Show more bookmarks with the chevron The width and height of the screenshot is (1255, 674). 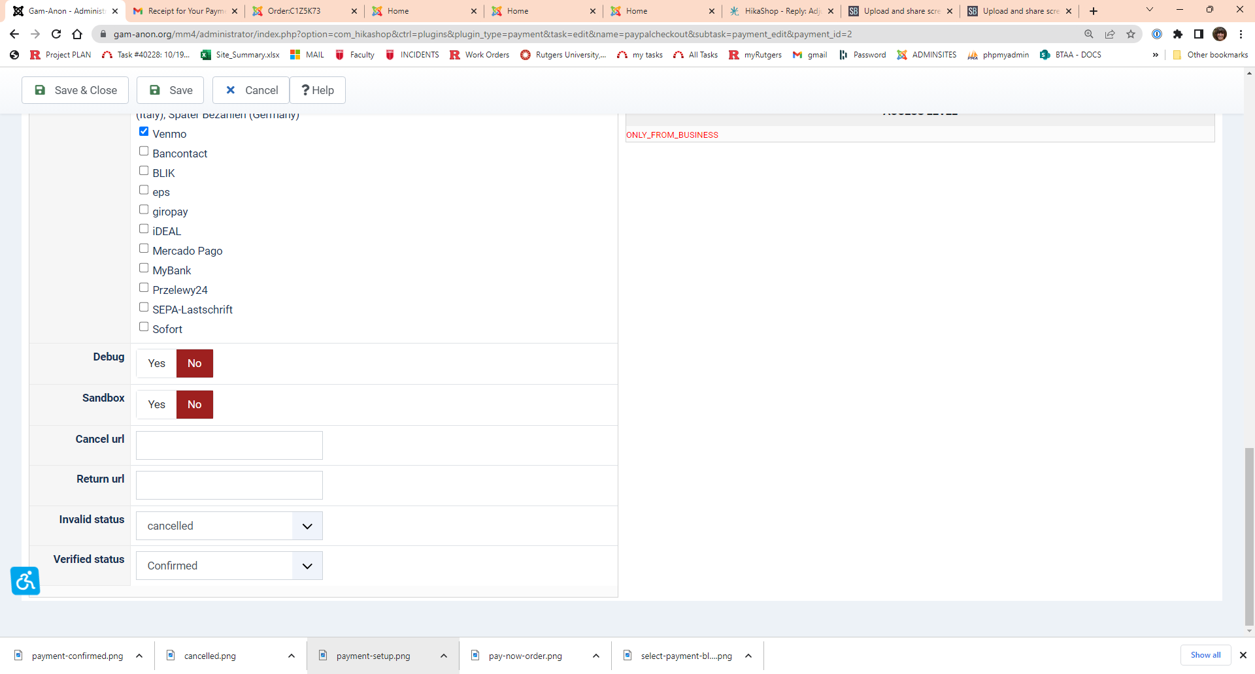point(1156,55)
